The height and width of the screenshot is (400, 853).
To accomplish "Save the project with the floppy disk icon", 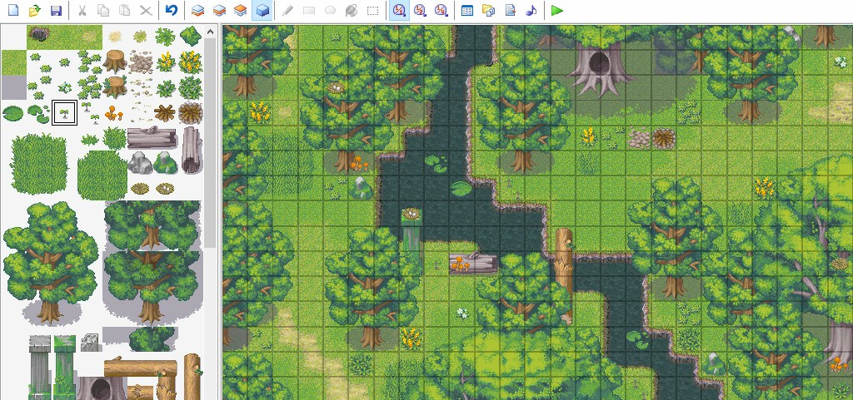I will coord(56,10).
